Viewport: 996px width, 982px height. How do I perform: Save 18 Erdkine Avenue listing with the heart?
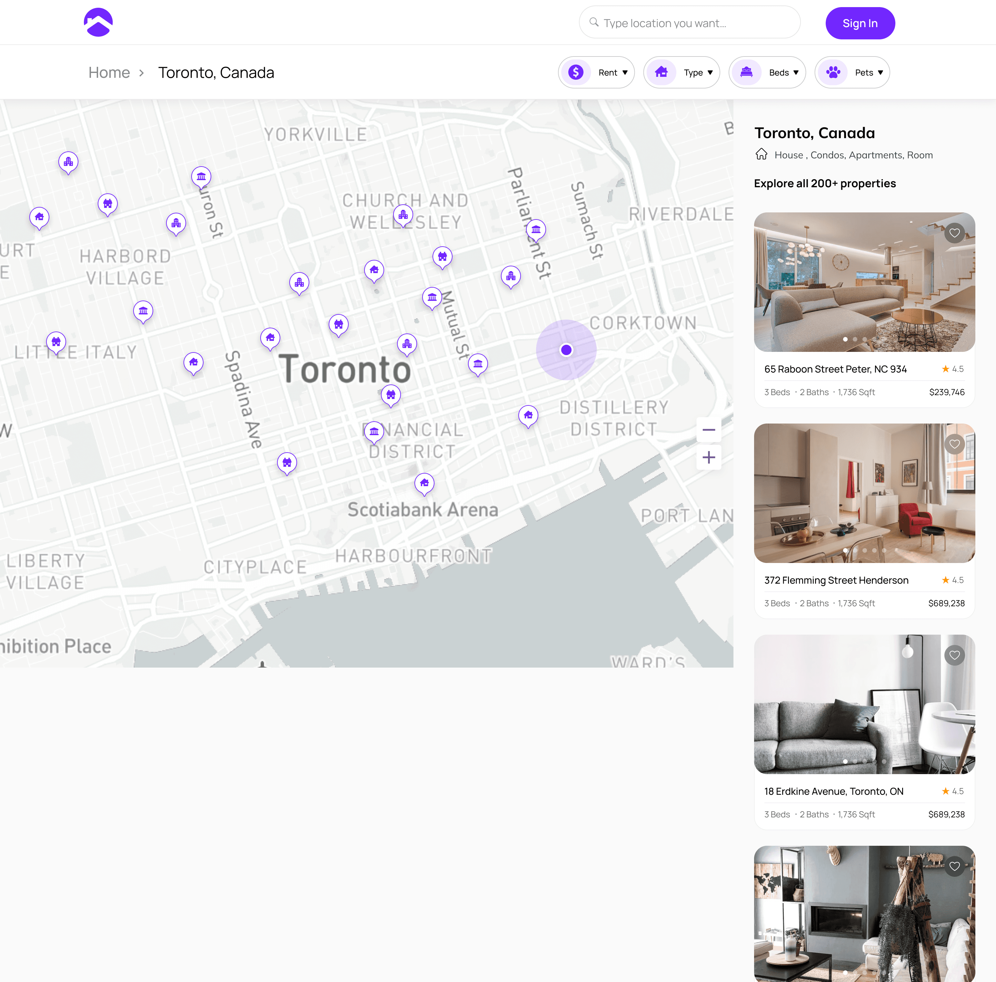tap(954, 656)
